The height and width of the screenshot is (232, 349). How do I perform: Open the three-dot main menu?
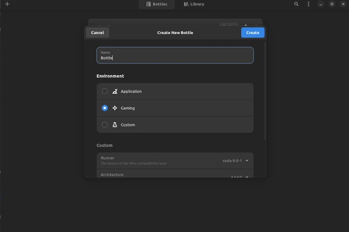(309, 4)
